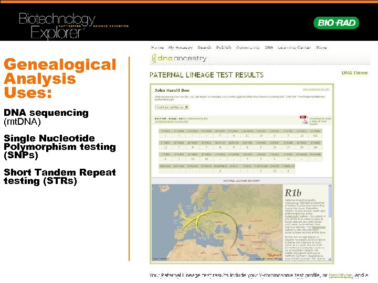
Task: Click the Bio-Rad logo
Action: coord(336,23)
